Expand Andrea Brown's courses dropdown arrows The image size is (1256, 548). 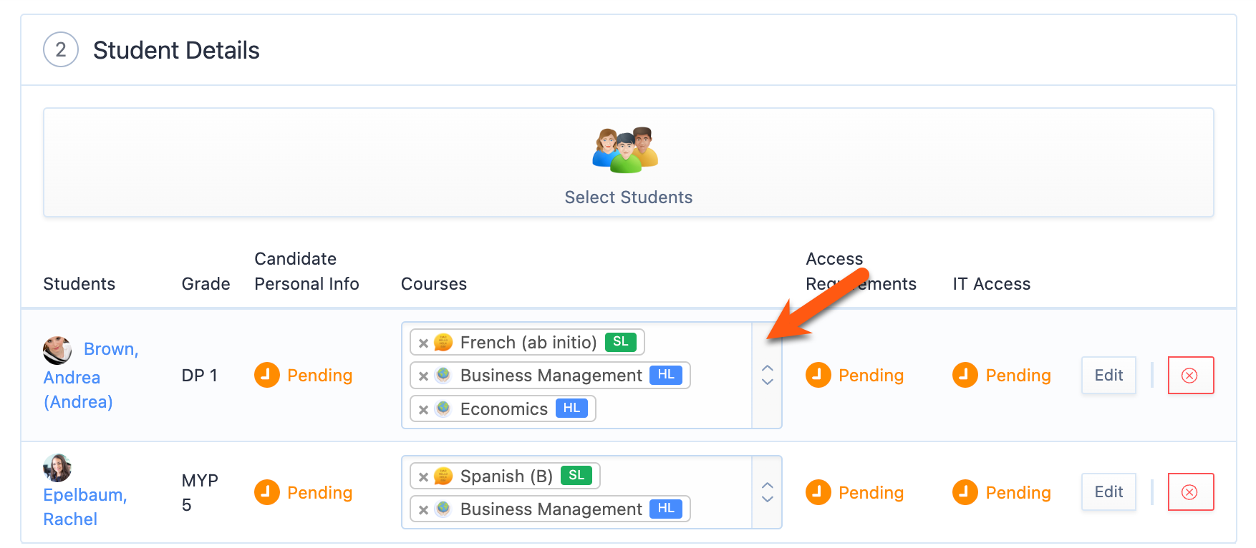coord(767,375)
